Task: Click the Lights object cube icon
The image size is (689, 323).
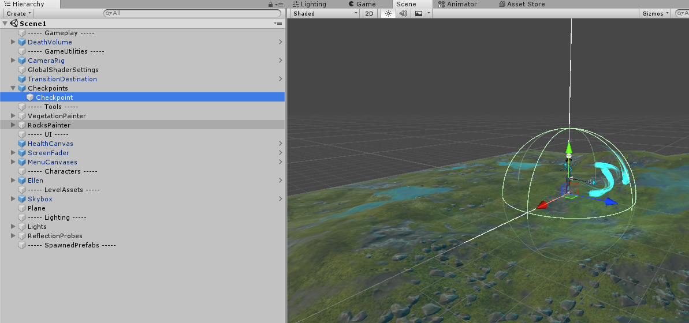Action: (22, 227)
